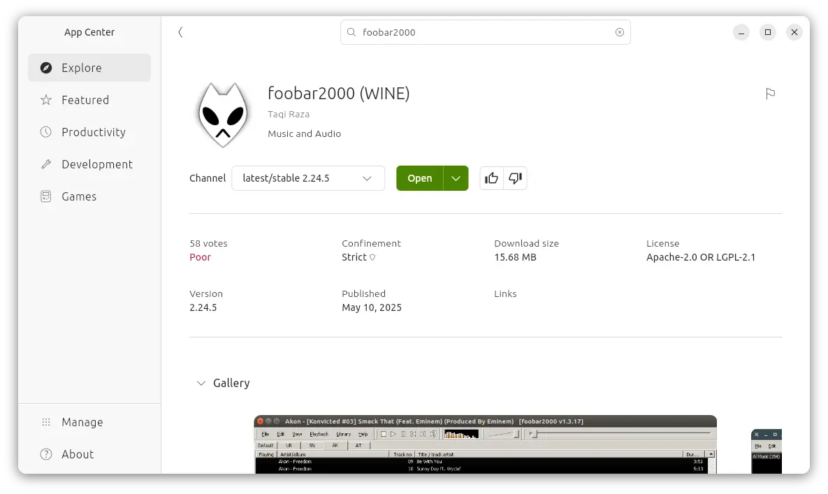Open the Featured category
The height and width of the screenshot is (494, 828).
[89, 100]
